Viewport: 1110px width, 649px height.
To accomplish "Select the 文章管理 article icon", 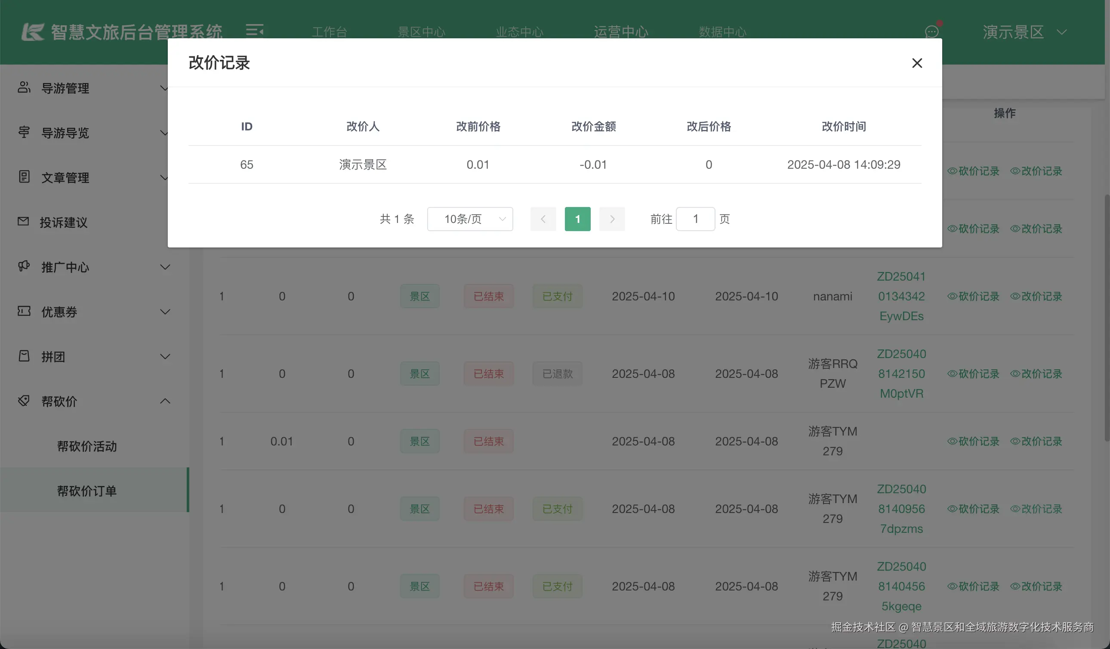I will pos(24,177).
